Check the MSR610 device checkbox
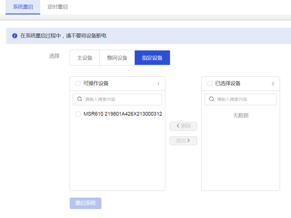Viewport: 291px width, 218px height. (x=78, y=114)
